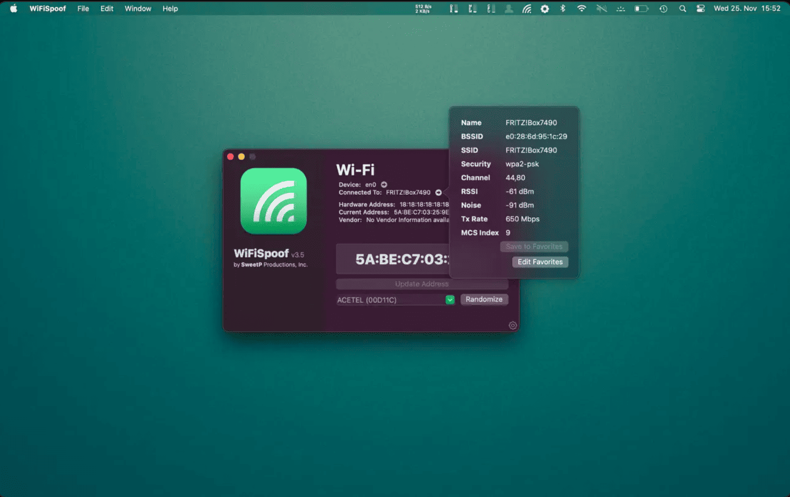Click the gear icon in the menu bar
790x497 pixels.
545,9
